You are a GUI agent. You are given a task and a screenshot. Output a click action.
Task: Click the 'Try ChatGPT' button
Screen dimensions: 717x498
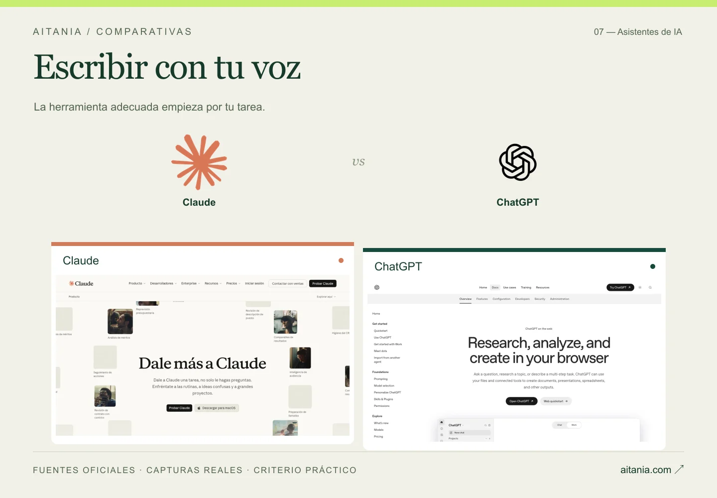coord(620,287)
